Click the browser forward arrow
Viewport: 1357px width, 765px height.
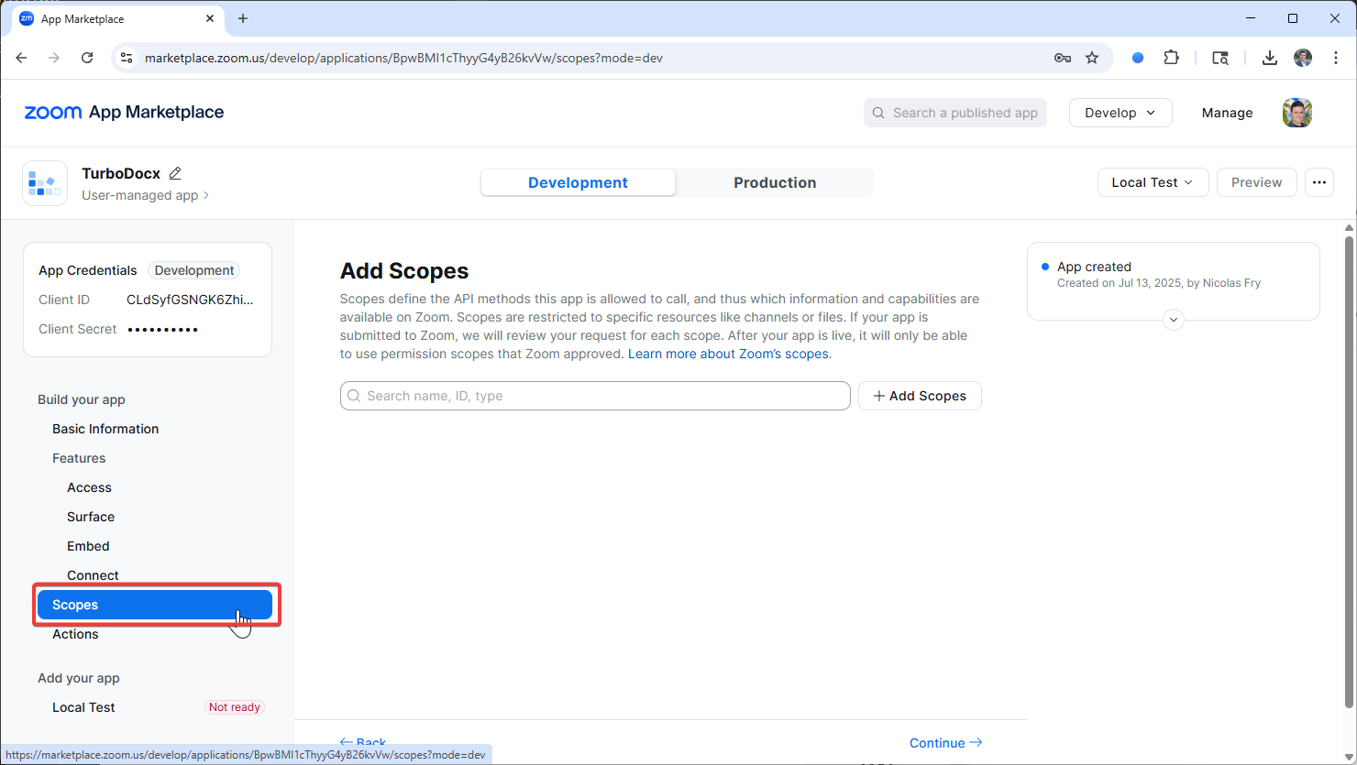click(x=54, y=58)
